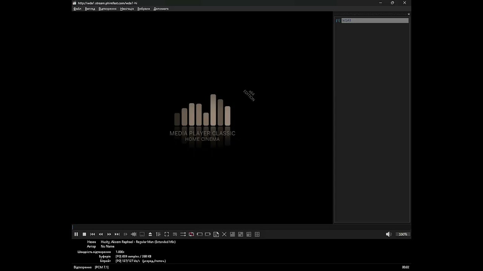Pause the stream playback
This screenshot has height=271, width=483.
(x=76, y=234)
